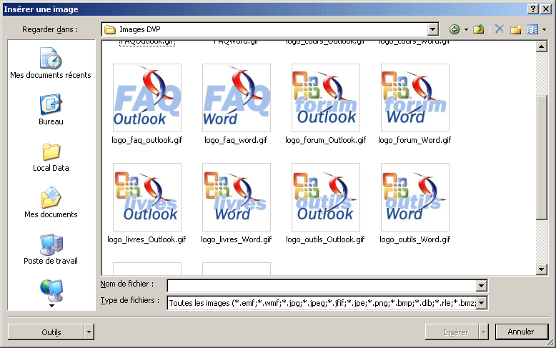
Task: Expand the Regarder dans folder dropdown
Action: tap(432, 29)
